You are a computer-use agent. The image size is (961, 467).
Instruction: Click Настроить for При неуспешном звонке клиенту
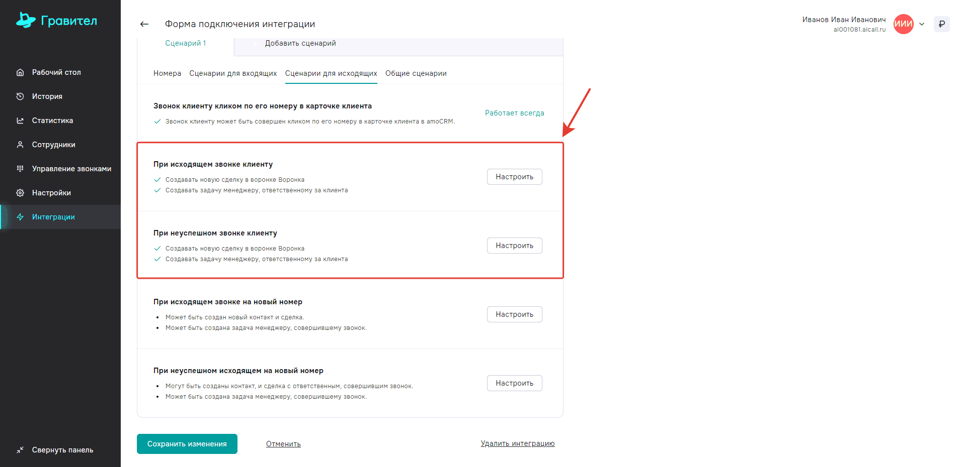click(514, 246)
